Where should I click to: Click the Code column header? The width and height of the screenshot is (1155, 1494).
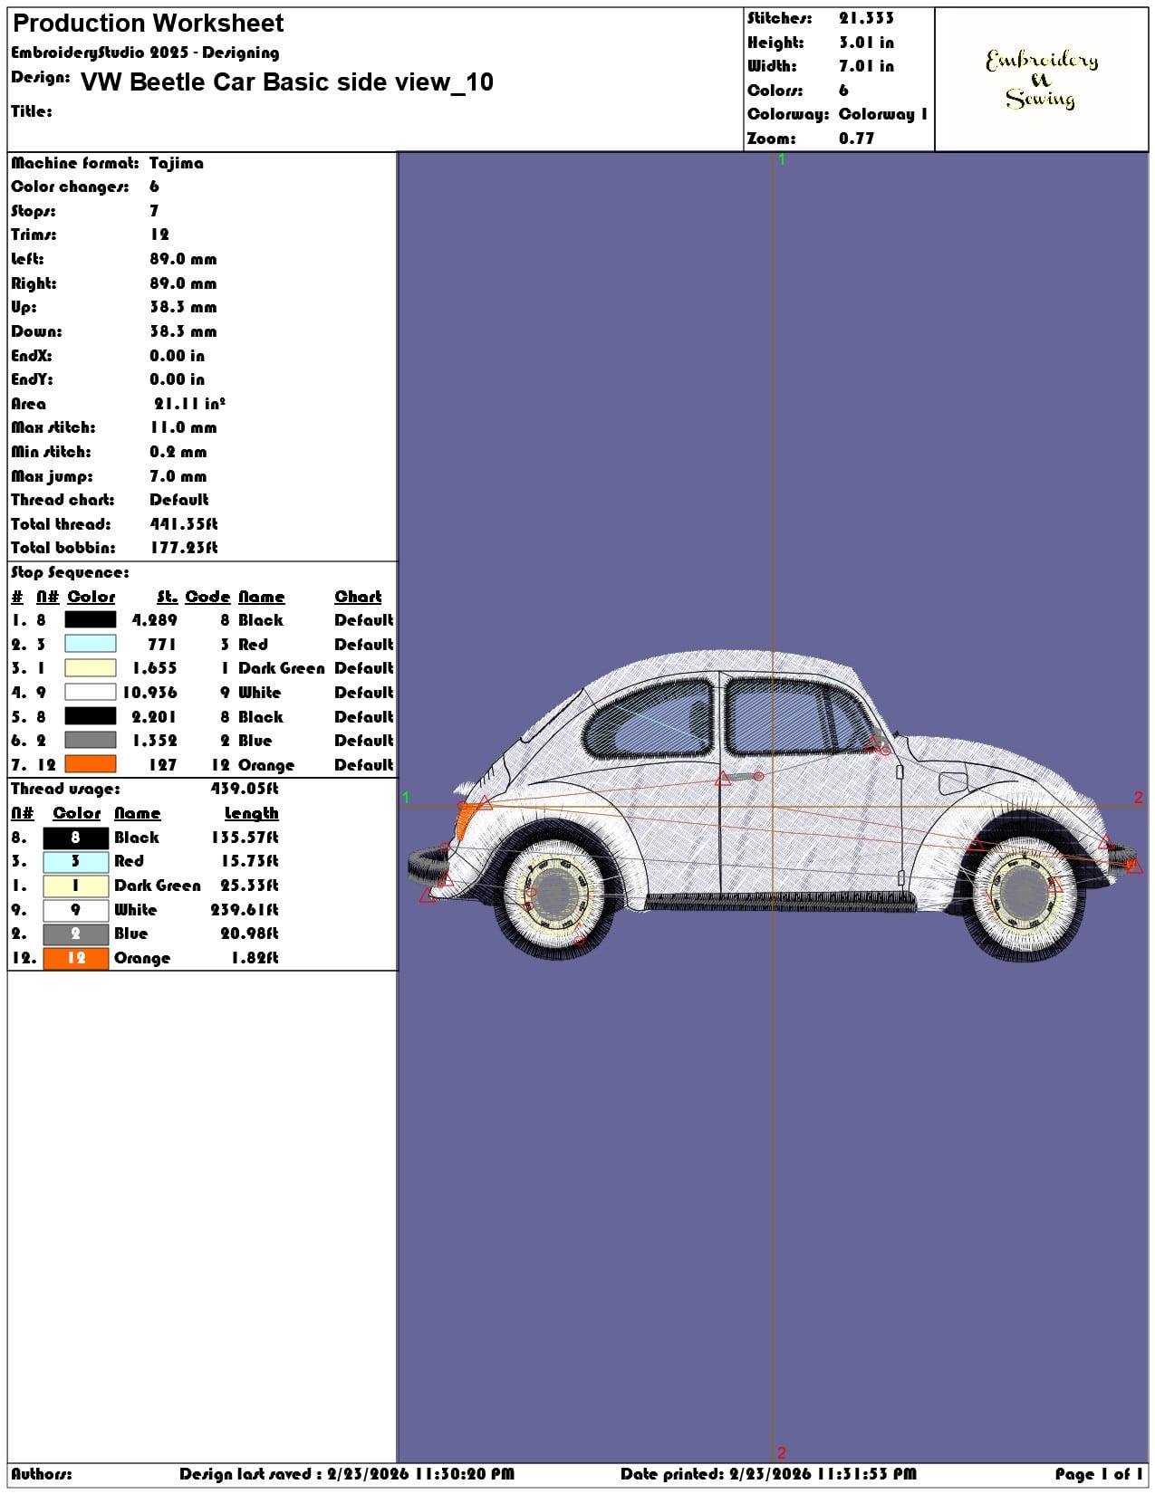[207, 597]
